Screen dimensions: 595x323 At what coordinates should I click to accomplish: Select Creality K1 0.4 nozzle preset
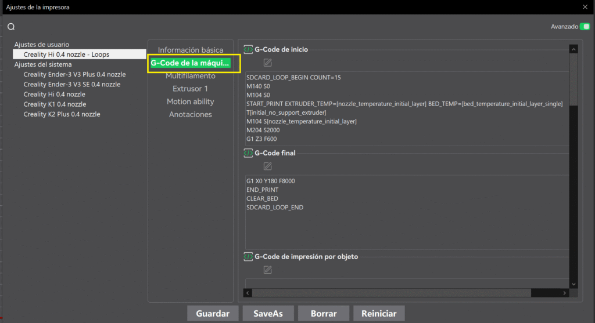coord(54,104)
